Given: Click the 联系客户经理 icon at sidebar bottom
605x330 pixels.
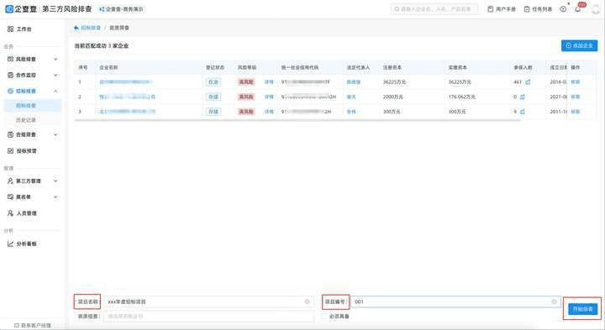Looking at the screenshot, I should point(17,325).
